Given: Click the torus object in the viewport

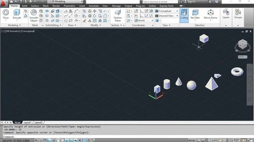Looking at the screenshot, I should 237,71.
